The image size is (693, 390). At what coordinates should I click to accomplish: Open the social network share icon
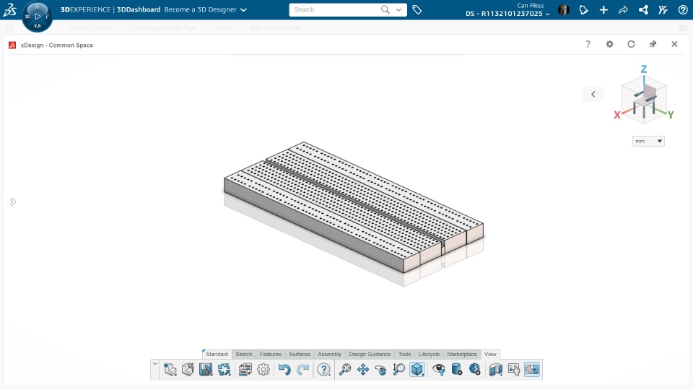[643, 9]
